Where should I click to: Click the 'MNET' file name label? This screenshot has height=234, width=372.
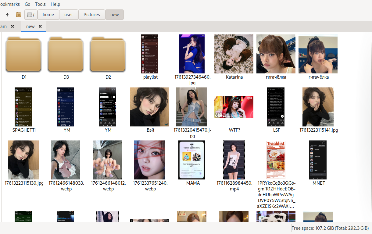(319, 183)
